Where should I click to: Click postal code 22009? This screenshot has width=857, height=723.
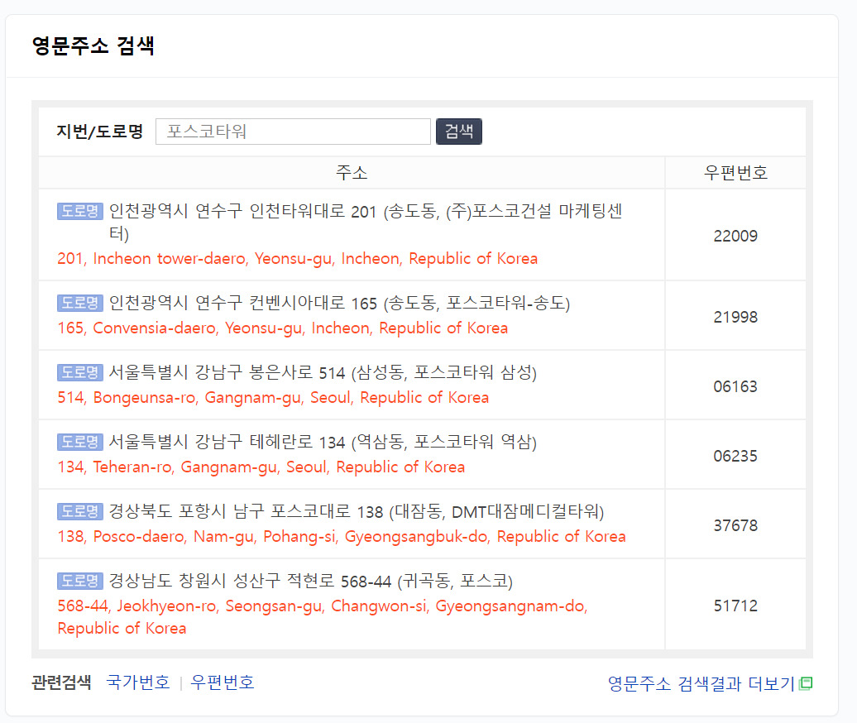(x=735, y=236)
